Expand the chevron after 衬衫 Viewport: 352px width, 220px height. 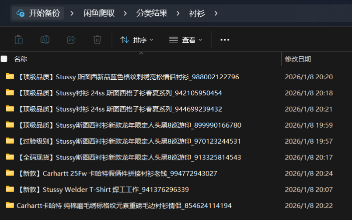click(216, 14)
